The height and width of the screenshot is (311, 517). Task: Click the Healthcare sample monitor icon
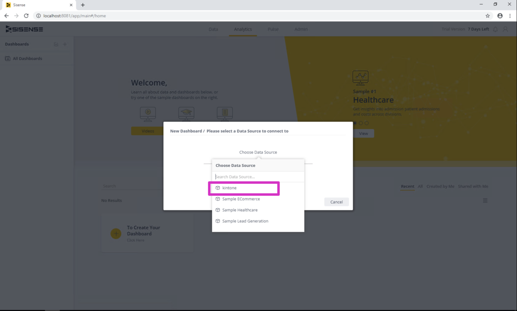coord(360,78)
